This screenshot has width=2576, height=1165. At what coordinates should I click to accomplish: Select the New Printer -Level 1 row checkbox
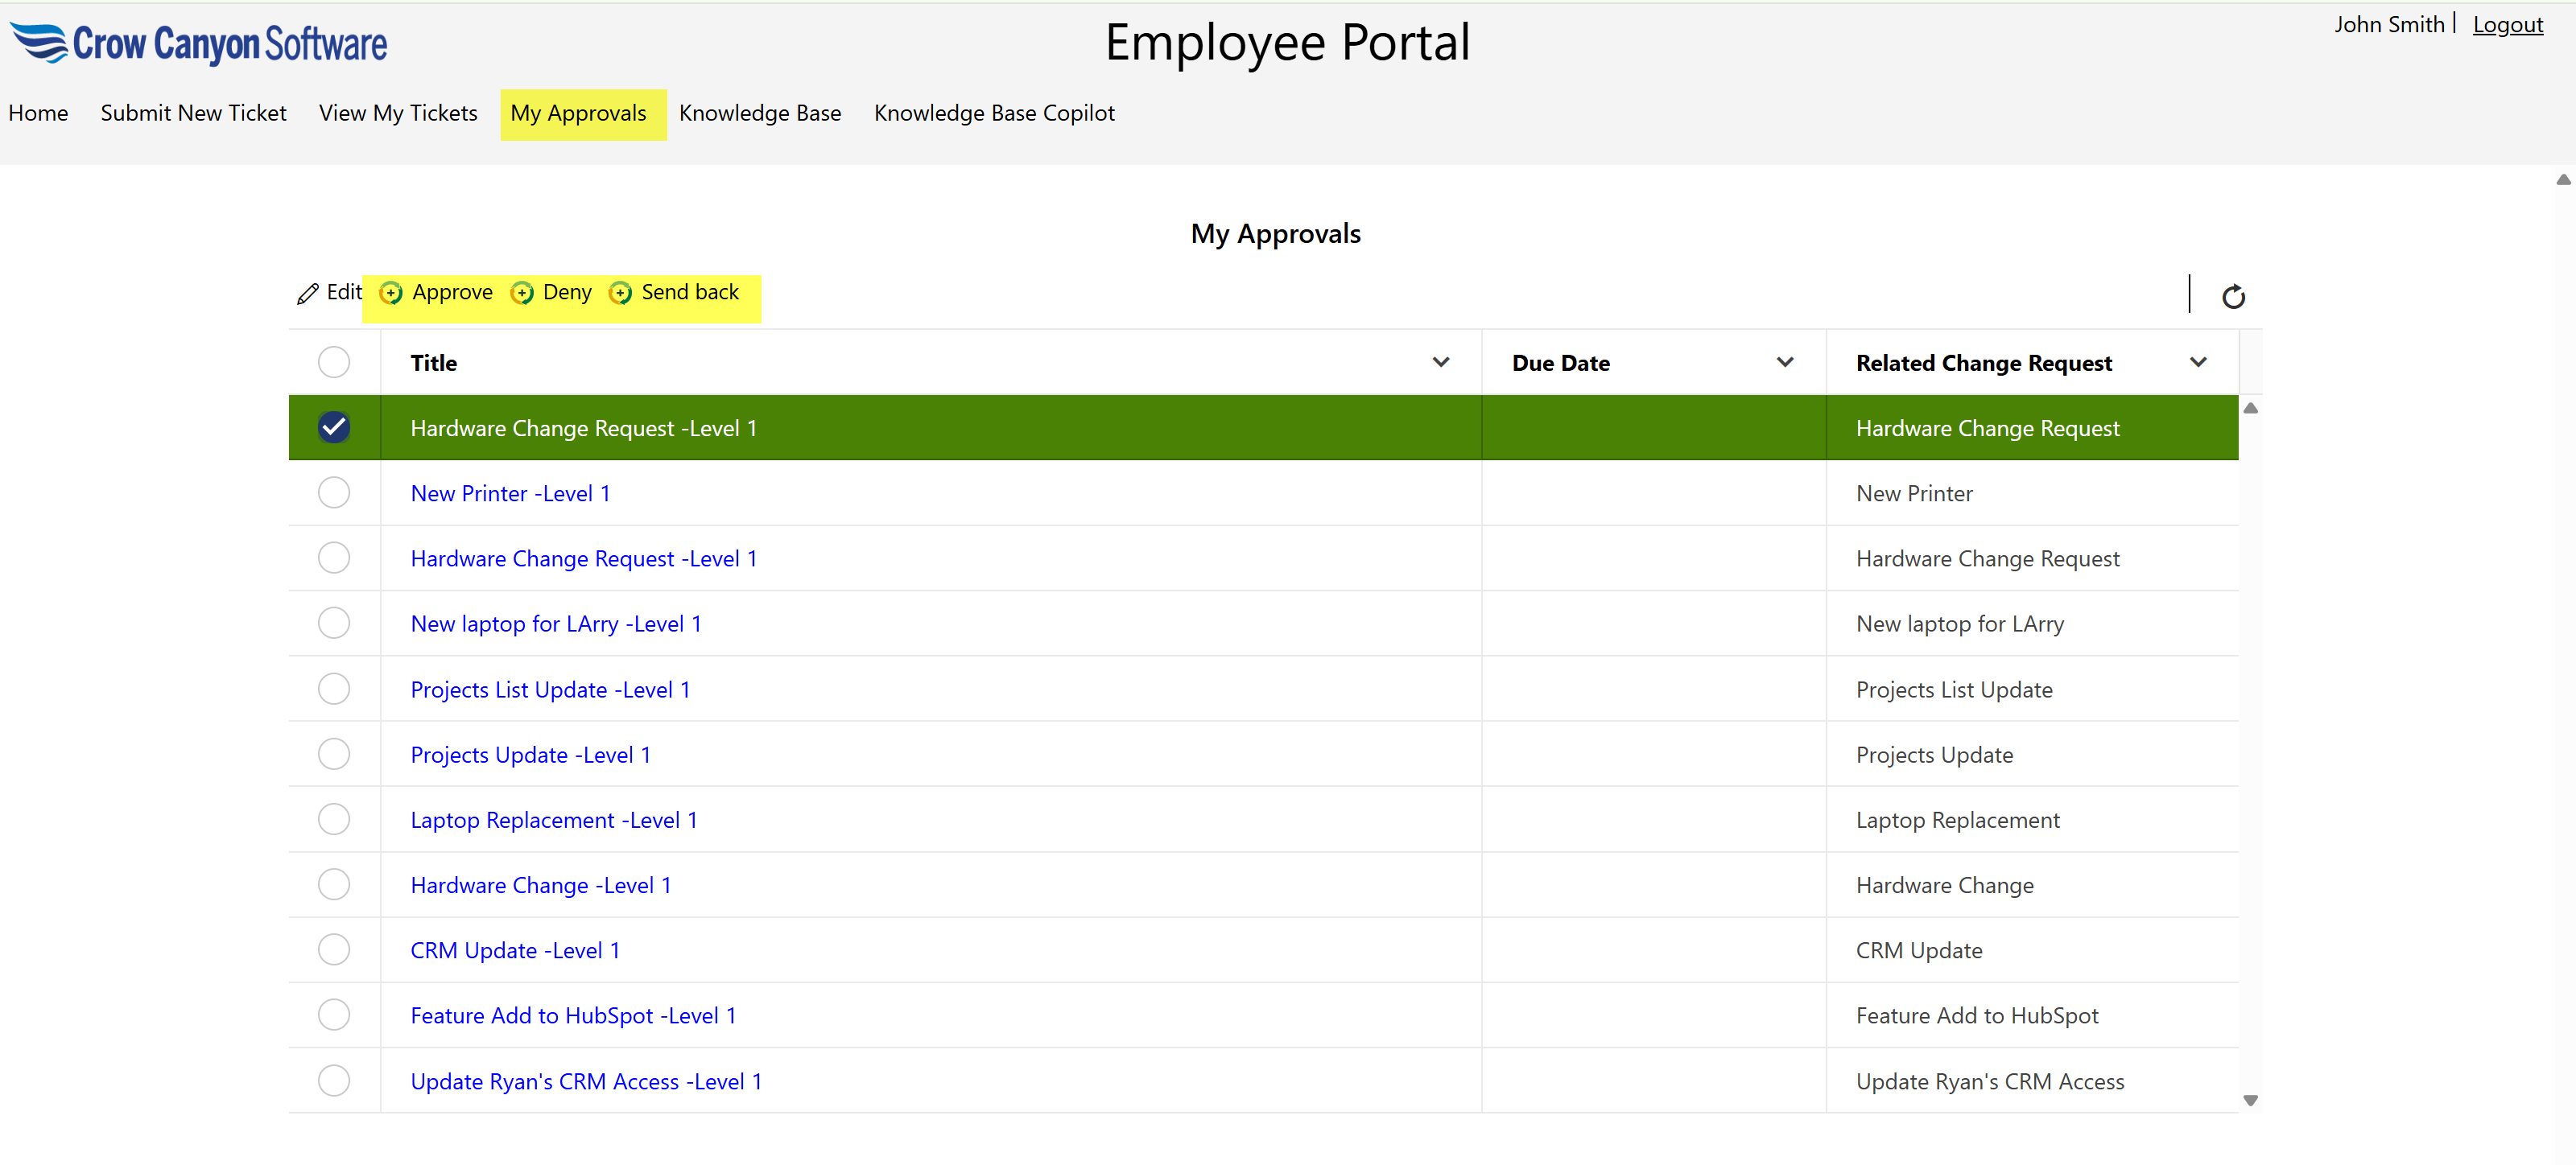tap(334, 492)
